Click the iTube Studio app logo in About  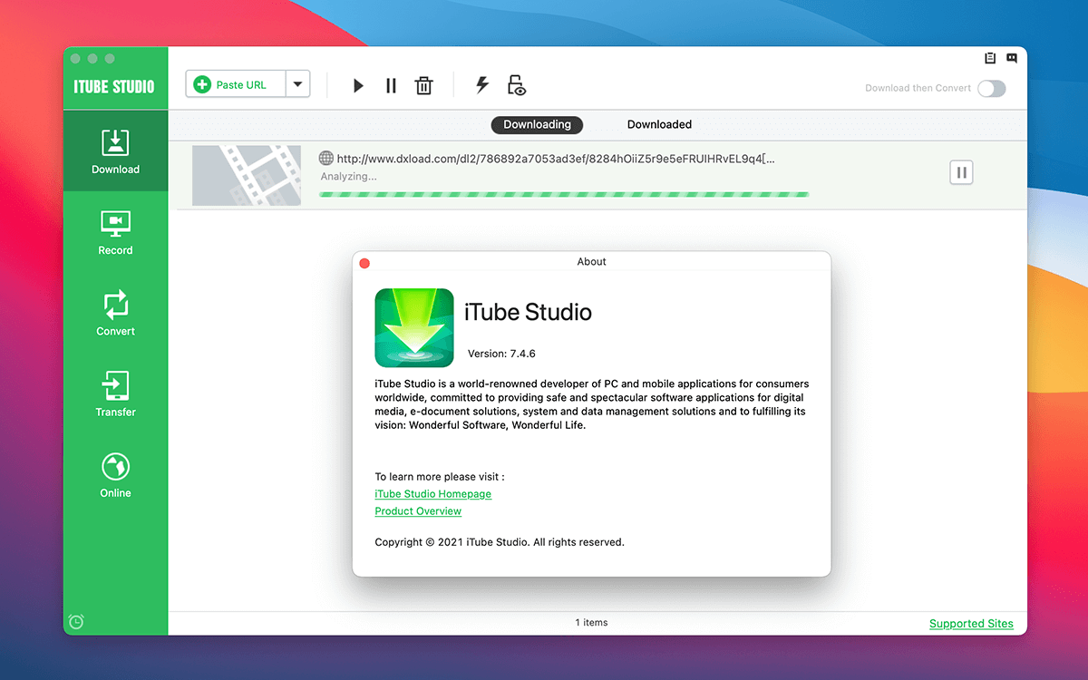[414, 327]
